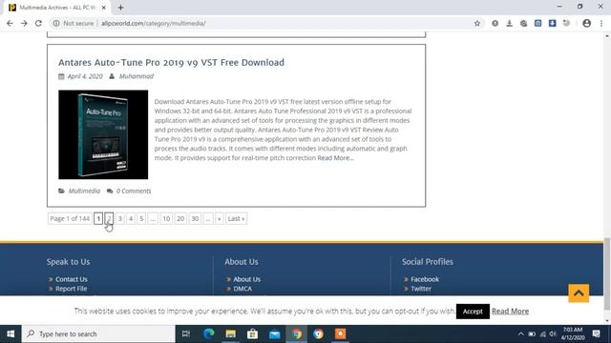Open Antares Auto-Tune Pro 2019 article title
This screenshot has width=611, height=343.
171,62
